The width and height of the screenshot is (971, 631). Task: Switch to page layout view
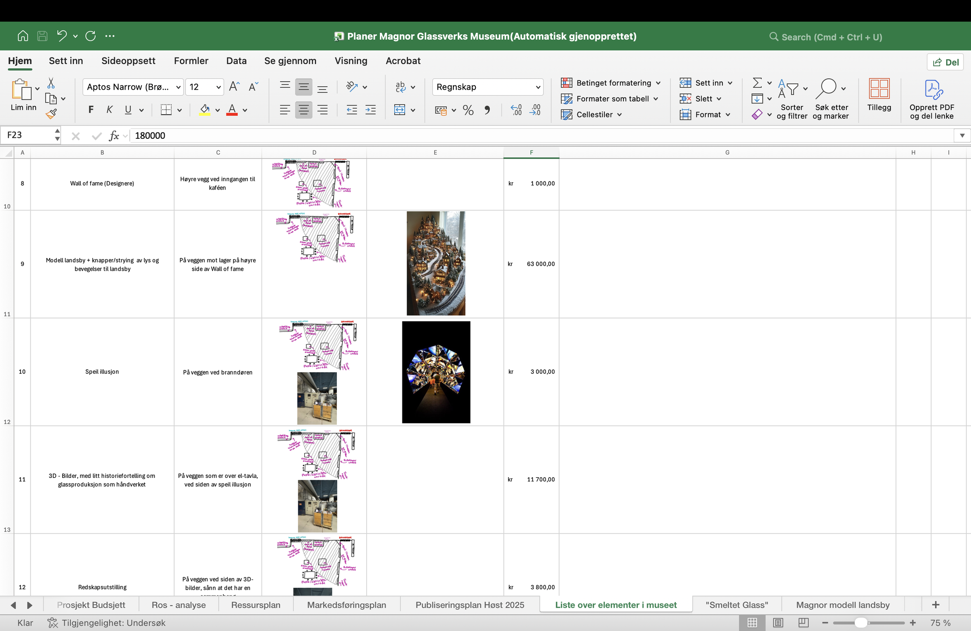coord(778,622)
